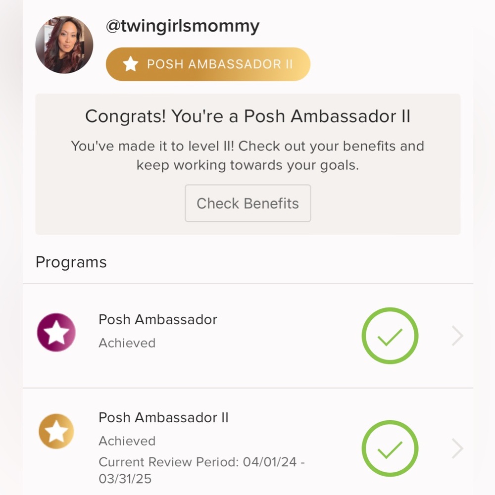495x495 pixels.
Task: Click the Congrats heading in the banner
Action: pyautogui.click(x=247, y=117)
